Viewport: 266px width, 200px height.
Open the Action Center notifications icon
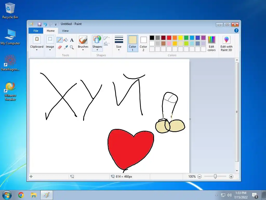pos(255,196)
